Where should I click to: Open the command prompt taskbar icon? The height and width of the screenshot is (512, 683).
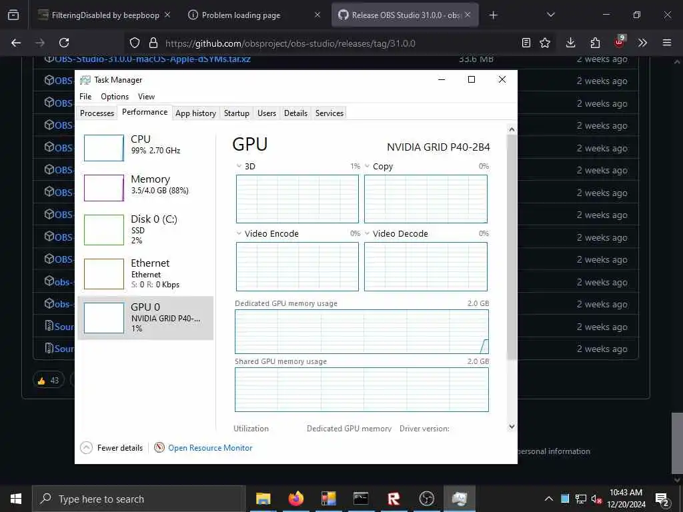[x=361, y=499]
